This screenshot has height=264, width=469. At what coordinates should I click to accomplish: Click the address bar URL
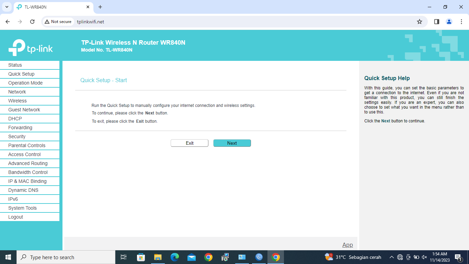point(90,22)
